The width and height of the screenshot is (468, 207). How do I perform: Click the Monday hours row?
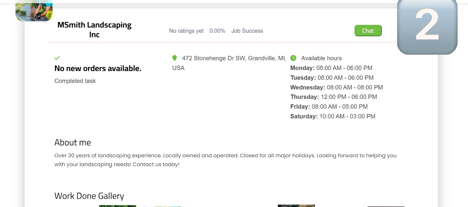coord(331,68)
